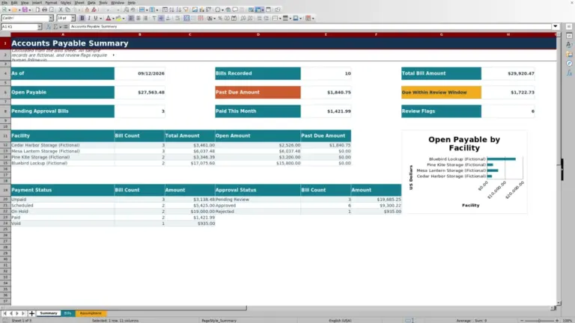The image size is (575, 323).
Task: Expand the formula bar arrow
Action: pyautogui.click(x=556, y=26)
